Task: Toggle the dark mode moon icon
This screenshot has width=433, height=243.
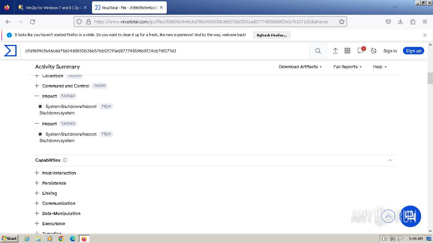Action: (374, 51)
